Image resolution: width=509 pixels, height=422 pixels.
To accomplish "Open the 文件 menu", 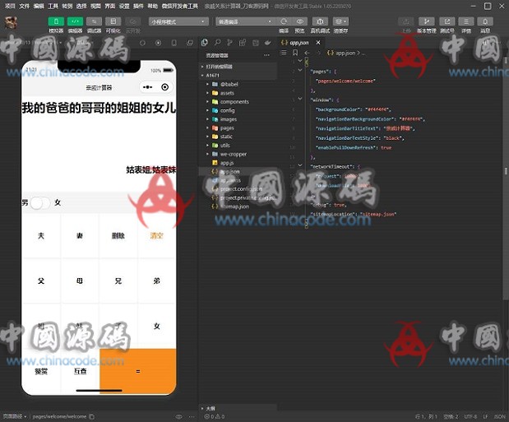I will pos(24,6).
